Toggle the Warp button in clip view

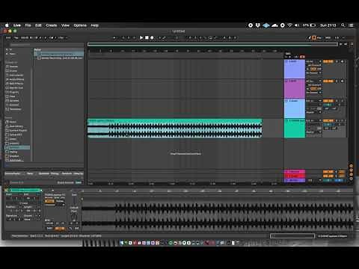pos(49,201)
